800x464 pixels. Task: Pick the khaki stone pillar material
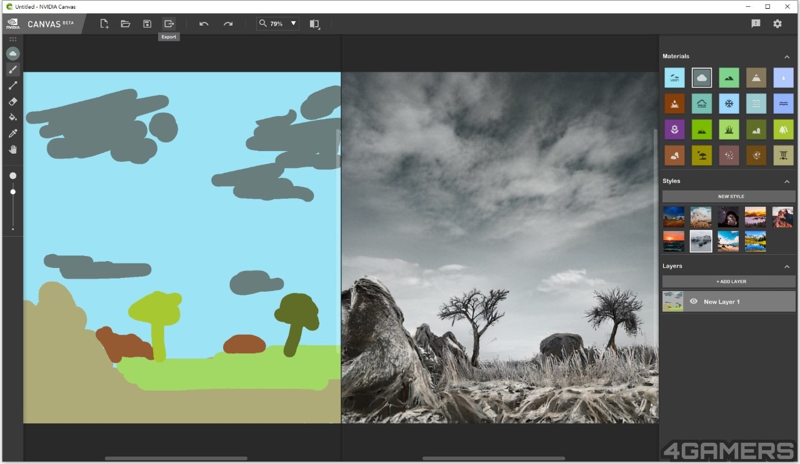pyautogui.click(x=783, y=155)
